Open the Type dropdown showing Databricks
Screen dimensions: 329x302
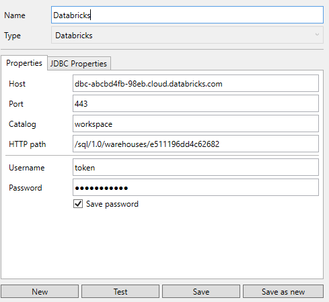coord(187,35)
